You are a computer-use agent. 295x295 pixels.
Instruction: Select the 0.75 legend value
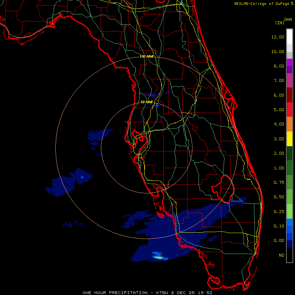coord(279,183)
